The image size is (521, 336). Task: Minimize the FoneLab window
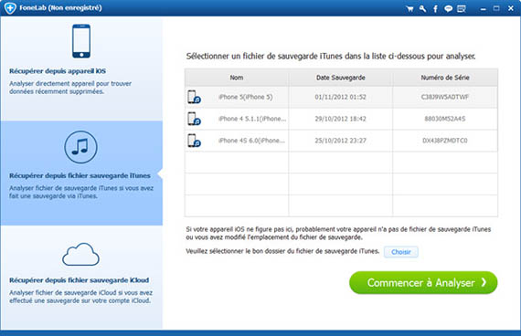point(484,9)
